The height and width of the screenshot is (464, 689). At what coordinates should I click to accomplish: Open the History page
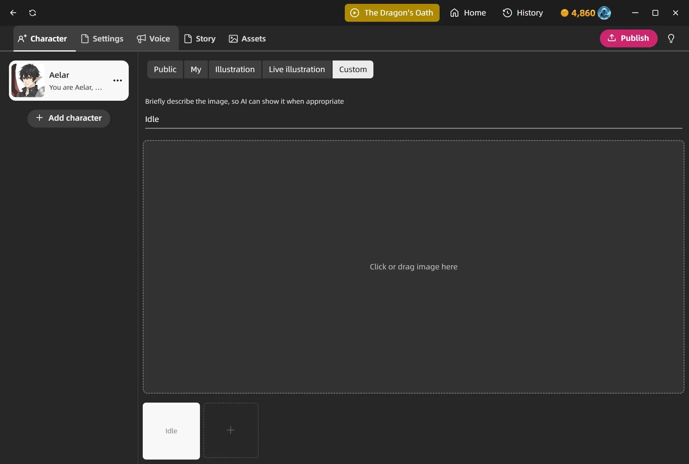click(x=523, y=13)
